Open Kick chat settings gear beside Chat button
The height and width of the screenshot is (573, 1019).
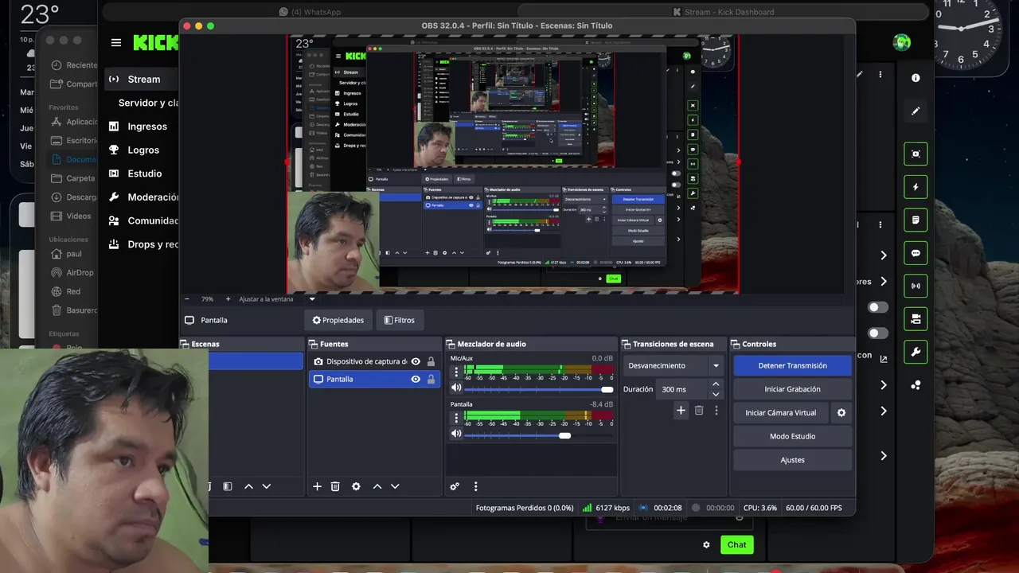706,545
